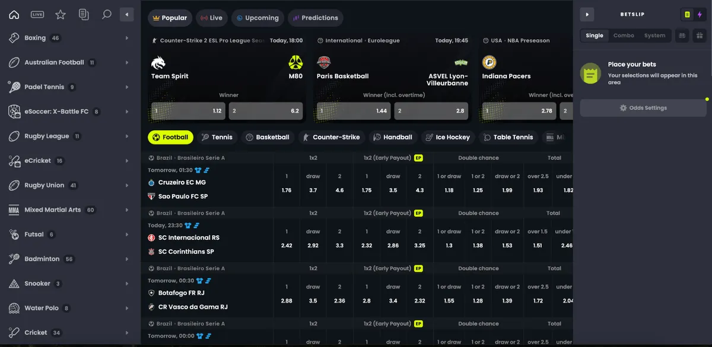The image size is (712, 347).
Task: Select the Single bet type
Action: pyautogui.click(x=595, y=36)
